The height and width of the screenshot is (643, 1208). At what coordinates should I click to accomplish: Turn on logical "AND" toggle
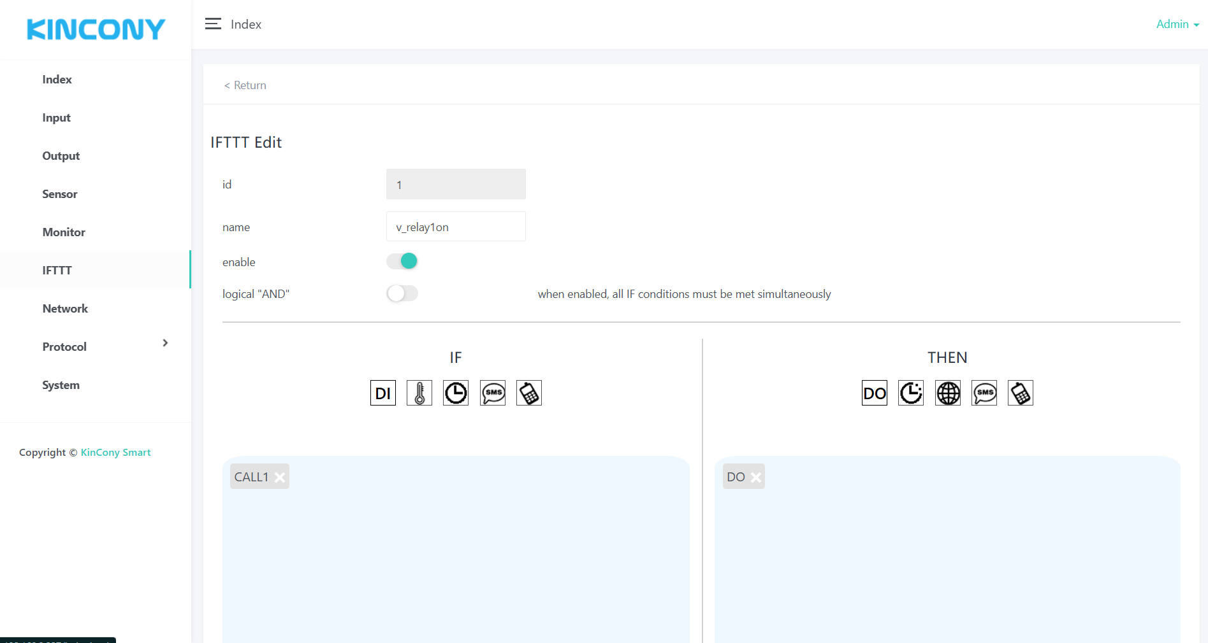(402, 293)
